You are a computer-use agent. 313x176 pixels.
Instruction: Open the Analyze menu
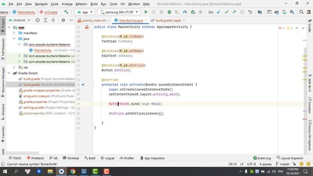click(x=67, y=4)
